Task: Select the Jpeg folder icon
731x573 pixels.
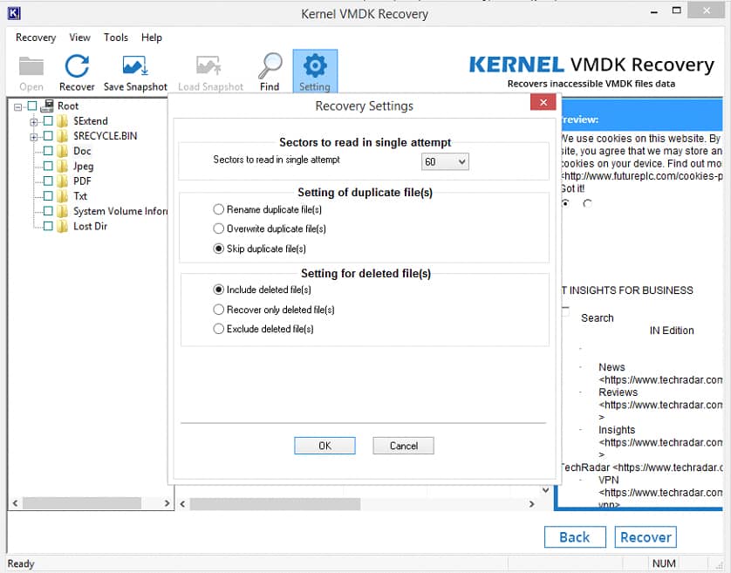Action: coord(63,166)
